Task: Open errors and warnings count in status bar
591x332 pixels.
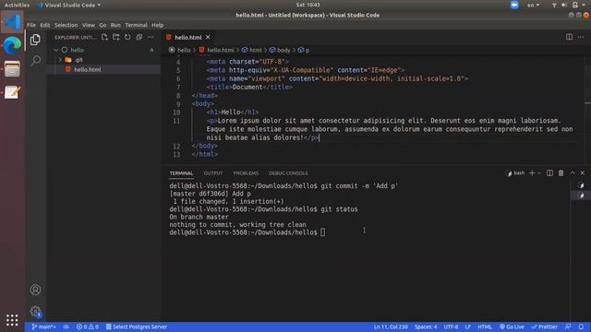Action: point(88,326)
